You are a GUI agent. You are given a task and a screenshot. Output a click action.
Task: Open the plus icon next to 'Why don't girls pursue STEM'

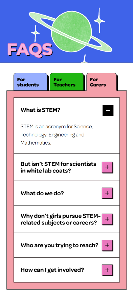107,219
